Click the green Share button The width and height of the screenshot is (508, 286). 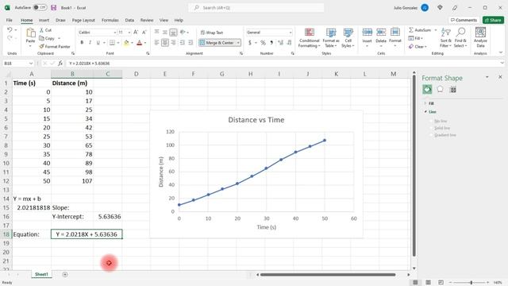pyautogui.click(x=493, y=20)
